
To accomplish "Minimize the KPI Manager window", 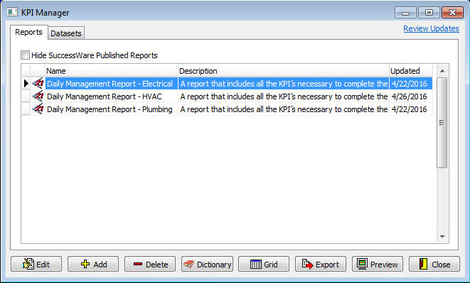I will click(x=405, y=13).
